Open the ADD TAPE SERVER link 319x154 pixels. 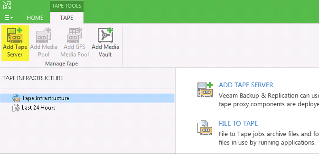(246, 85)
